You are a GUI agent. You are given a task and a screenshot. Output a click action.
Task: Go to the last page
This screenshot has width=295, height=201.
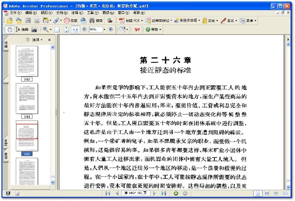click(x=164, y=193)
